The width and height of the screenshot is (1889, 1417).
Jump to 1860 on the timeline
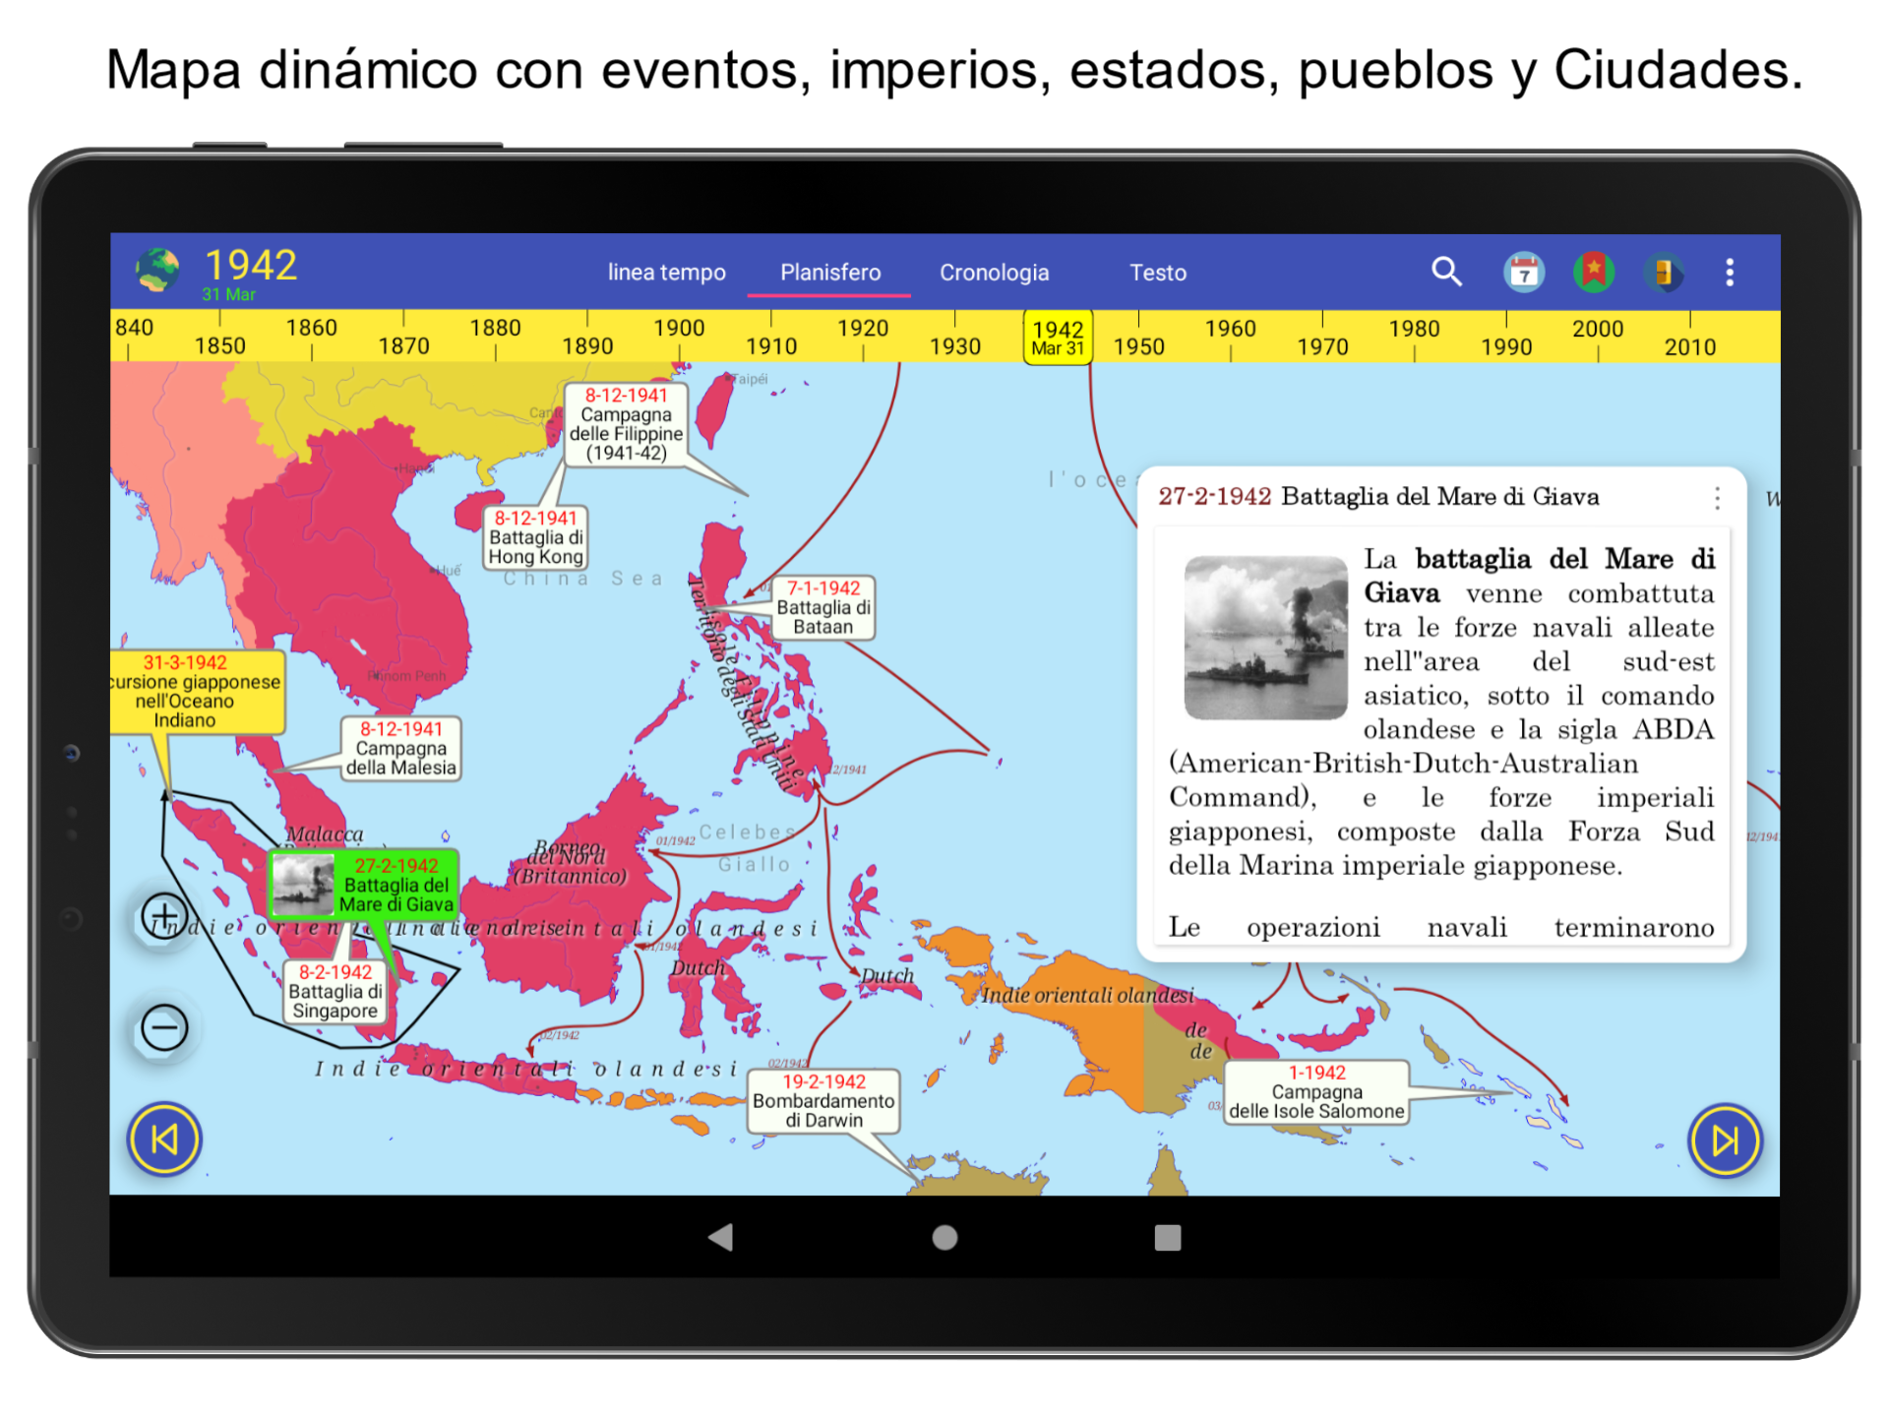tap(311, 328)
